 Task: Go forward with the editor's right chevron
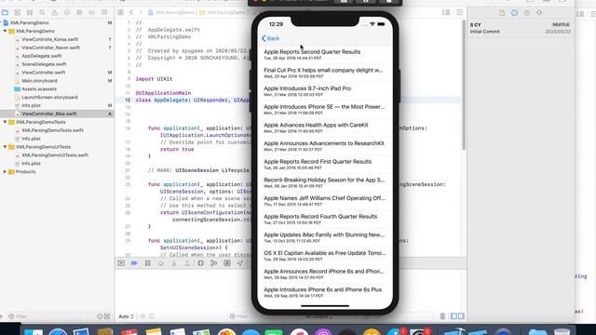140,12
